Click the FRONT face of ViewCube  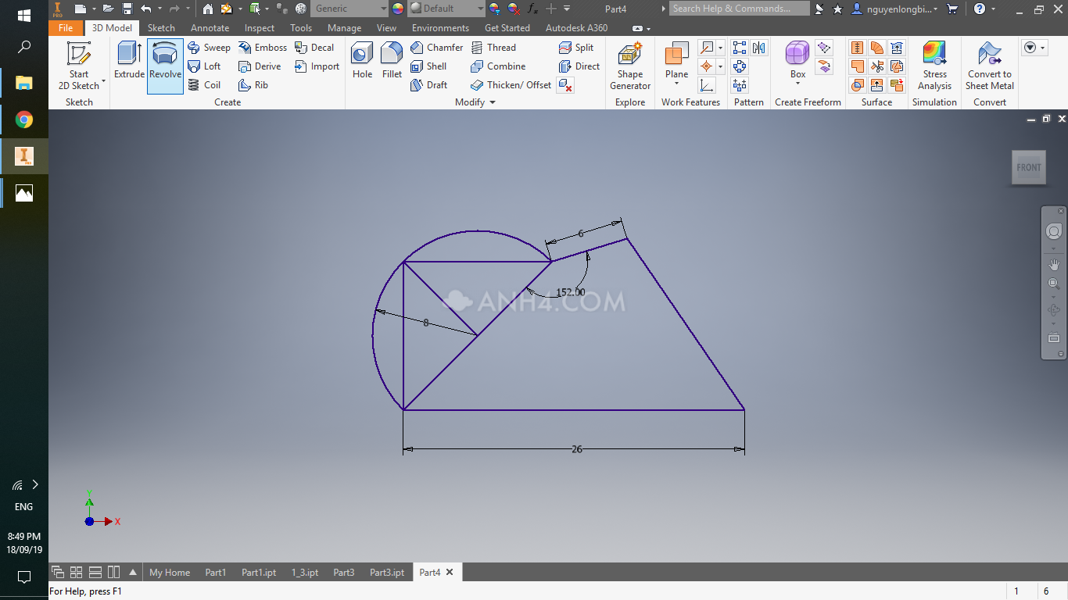(1029, 167)
